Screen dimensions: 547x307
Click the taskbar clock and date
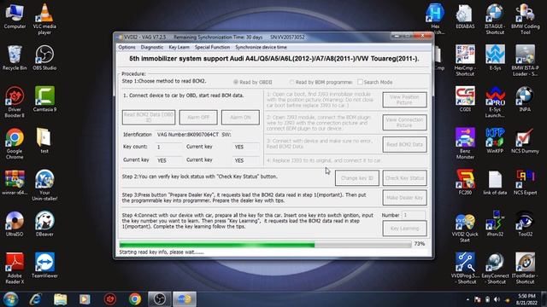(526, 299)
